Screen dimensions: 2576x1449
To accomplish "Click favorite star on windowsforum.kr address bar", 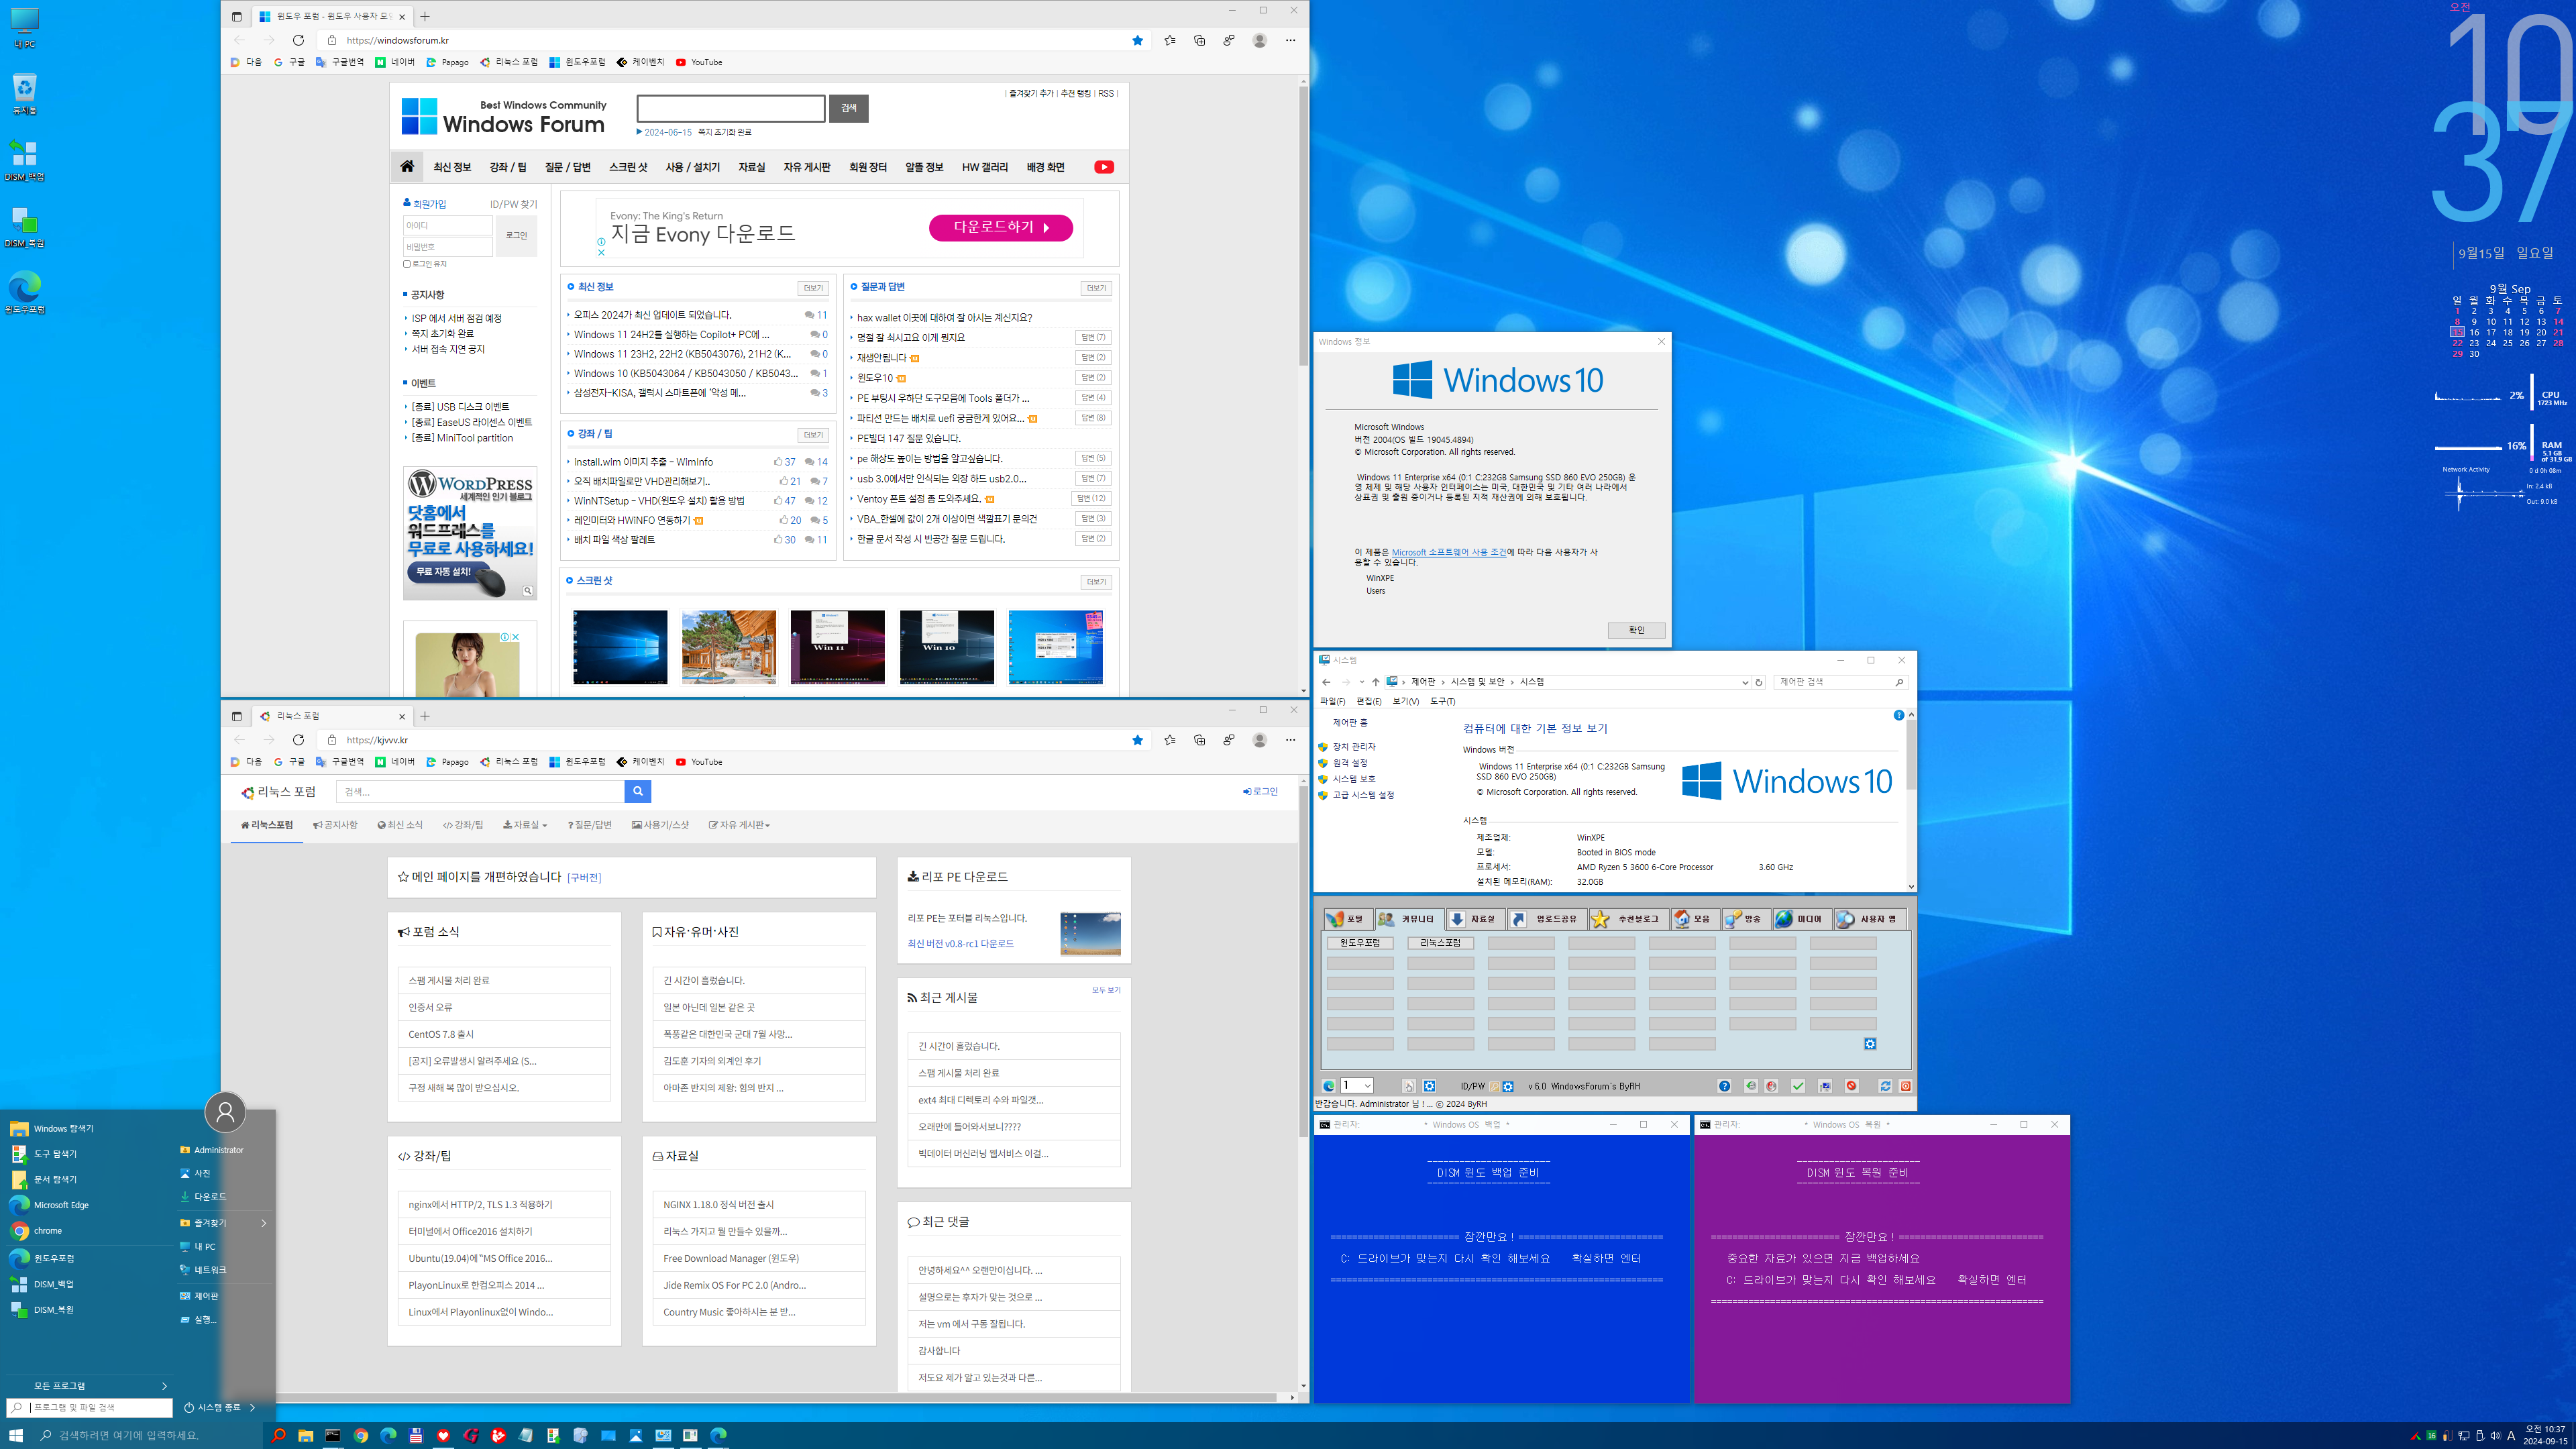I will [x=1137, y=40].
